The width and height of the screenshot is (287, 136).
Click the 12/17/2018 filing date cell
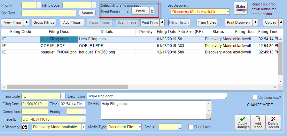[x=167, y=52]
